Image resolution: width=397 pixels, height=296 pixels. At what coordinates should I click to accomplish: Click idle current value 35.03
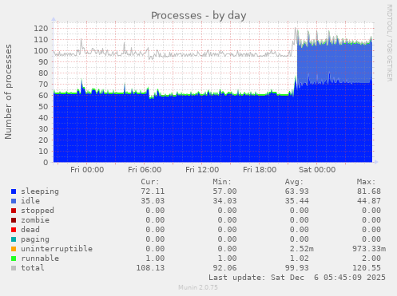tap(153, 201)
